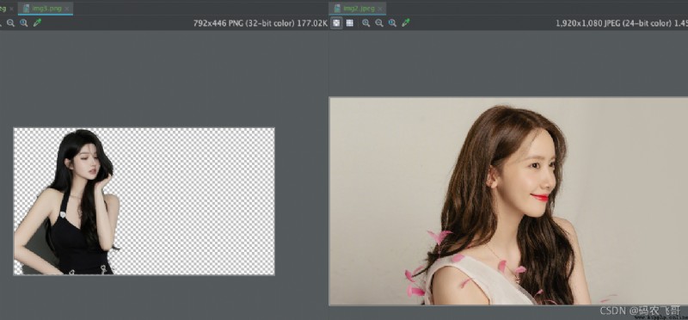Activate the color picker for img2.jpeg
Screen dimensions: 688x320
406,23
